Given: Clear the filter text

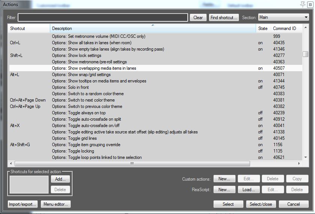Looking at the screenshot, I should pos(198,18).
